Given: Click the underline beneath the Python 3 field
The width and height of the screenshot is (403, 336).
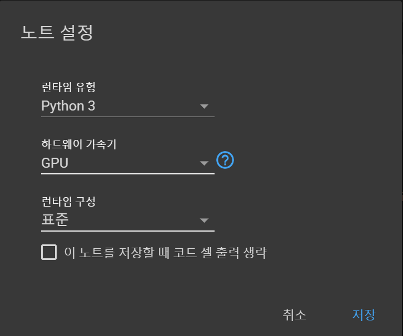Looking at the screenshot, I should tap(127, 117).
